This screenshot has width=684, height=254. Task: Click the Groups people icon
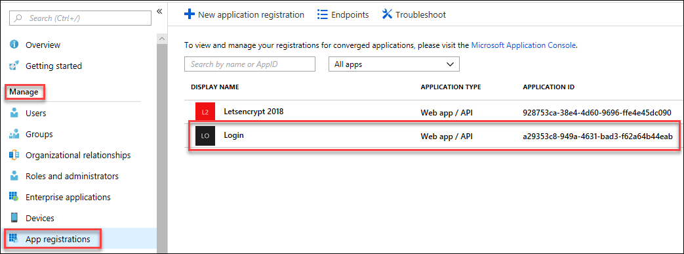[x=14, y=134]
